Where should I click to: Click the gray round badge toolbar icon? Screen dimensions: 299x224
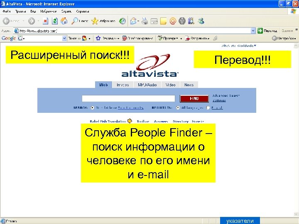182,21
